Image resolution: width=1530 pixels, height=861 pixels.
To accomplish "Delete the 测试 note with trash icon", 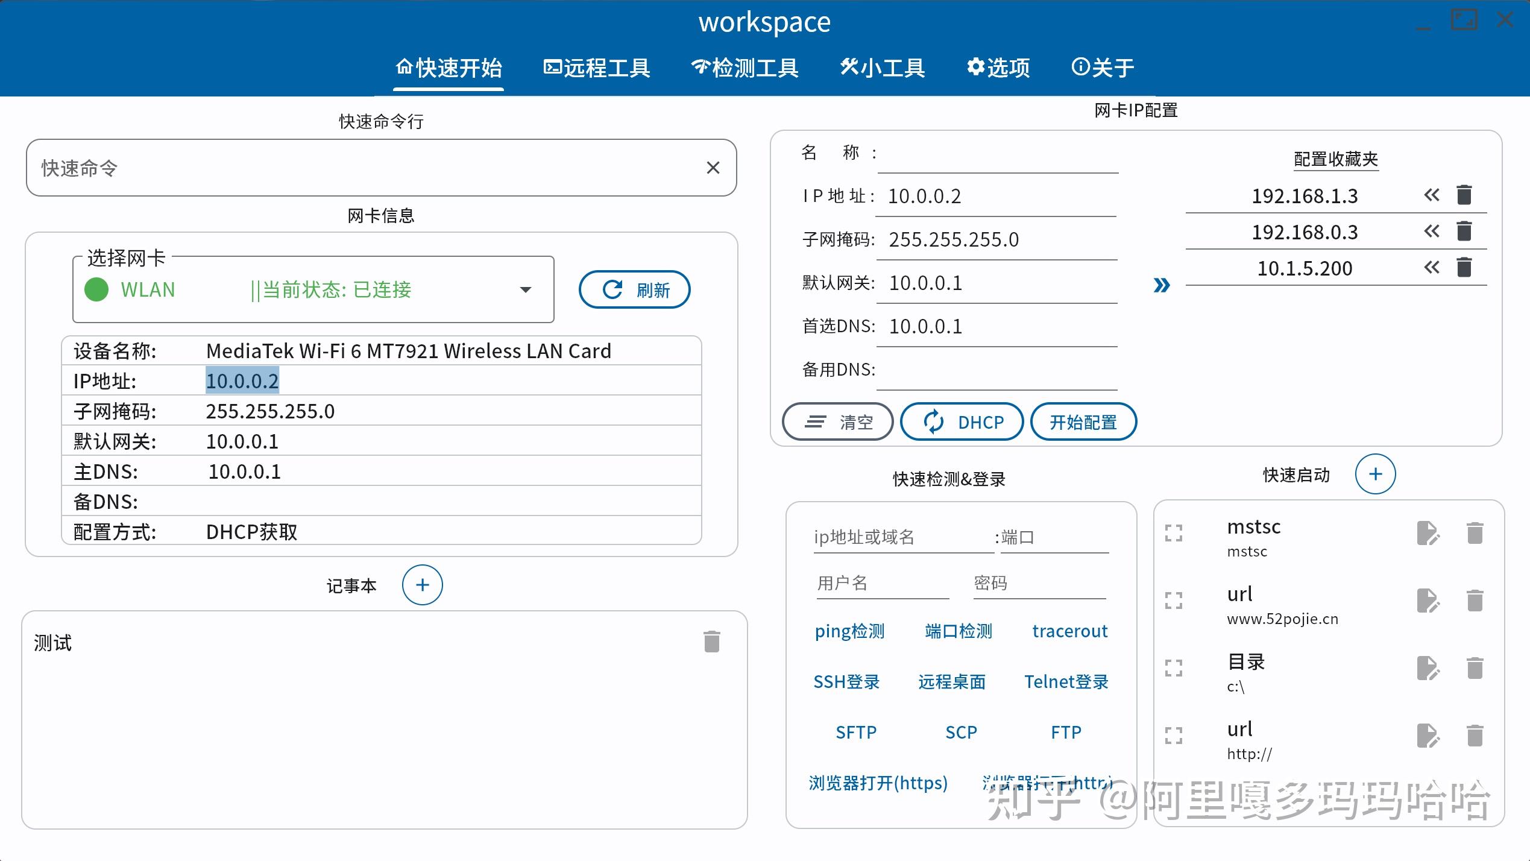I will [712, 642].
